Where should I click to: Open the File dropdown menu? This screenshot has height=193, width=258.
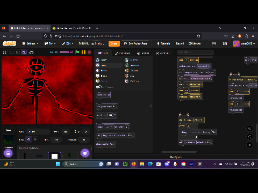click(50, 43)
